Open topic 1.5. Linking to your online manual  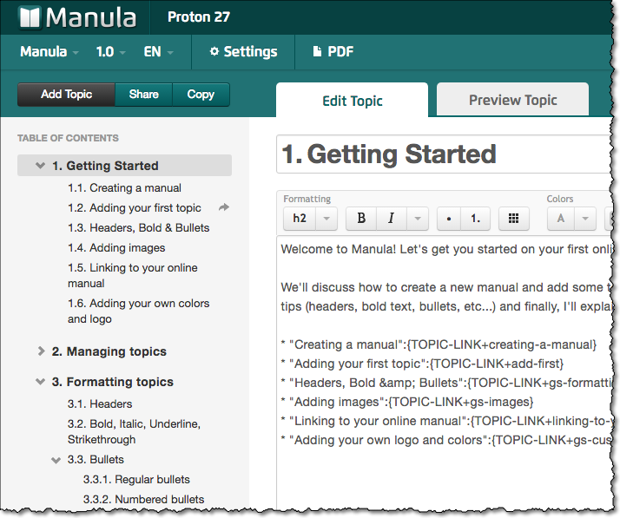(x=133, y=275)
